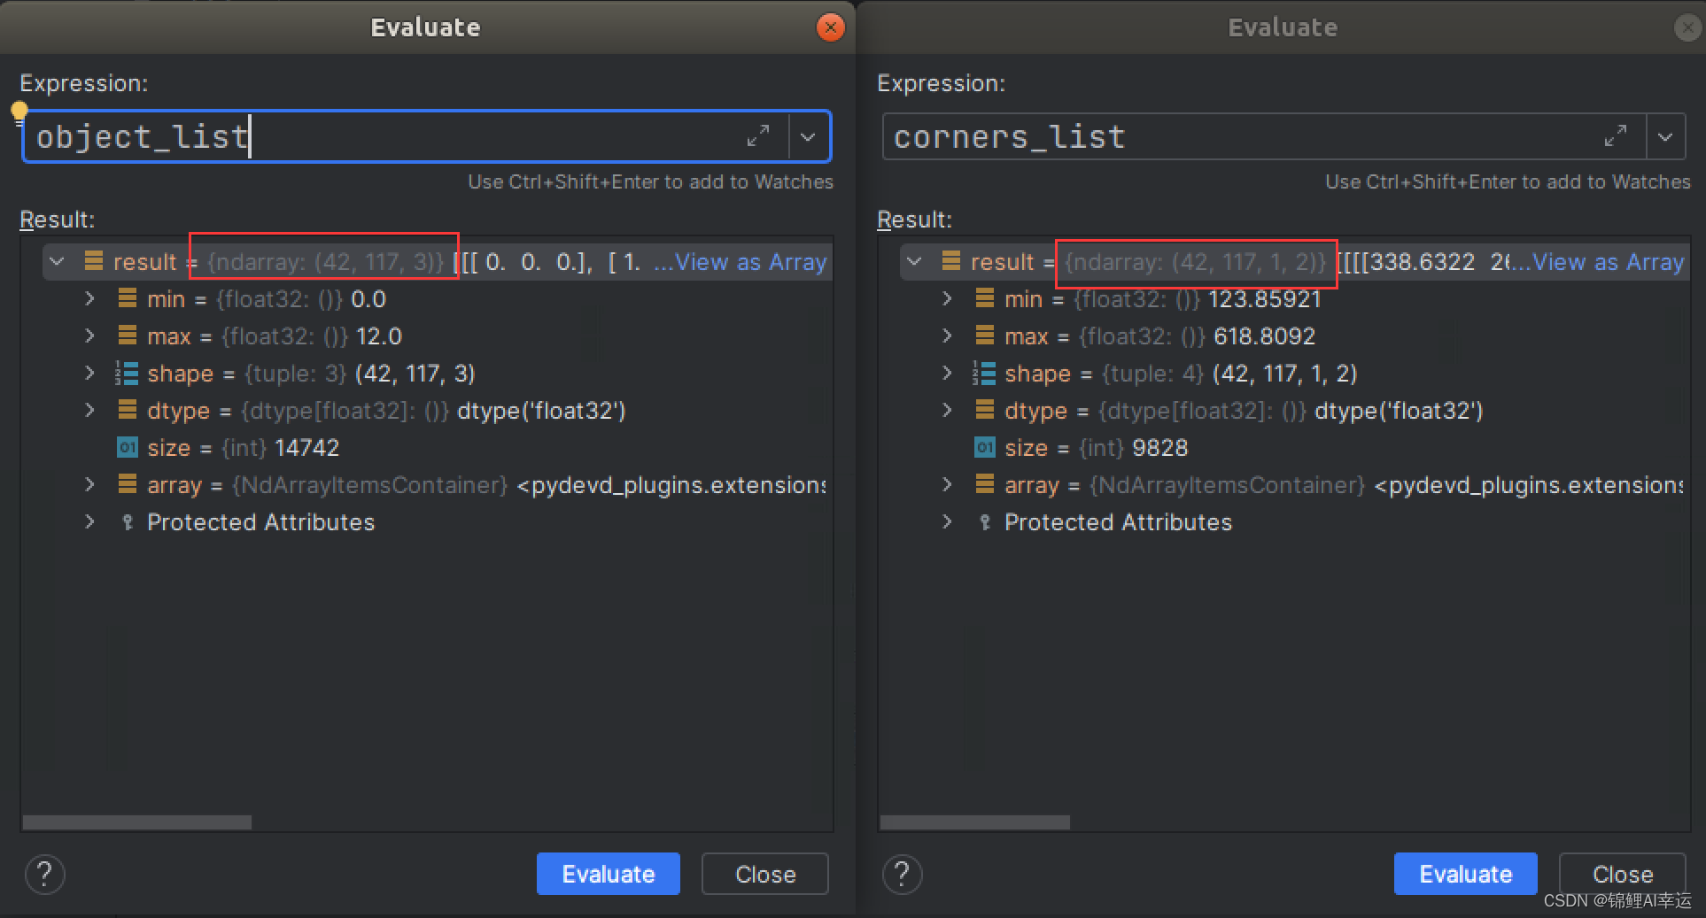The height and width of the screenshot is (918, 1706).
Task: Click horizontal scrollbar in right result panel
Action: [x=975, y=822]
